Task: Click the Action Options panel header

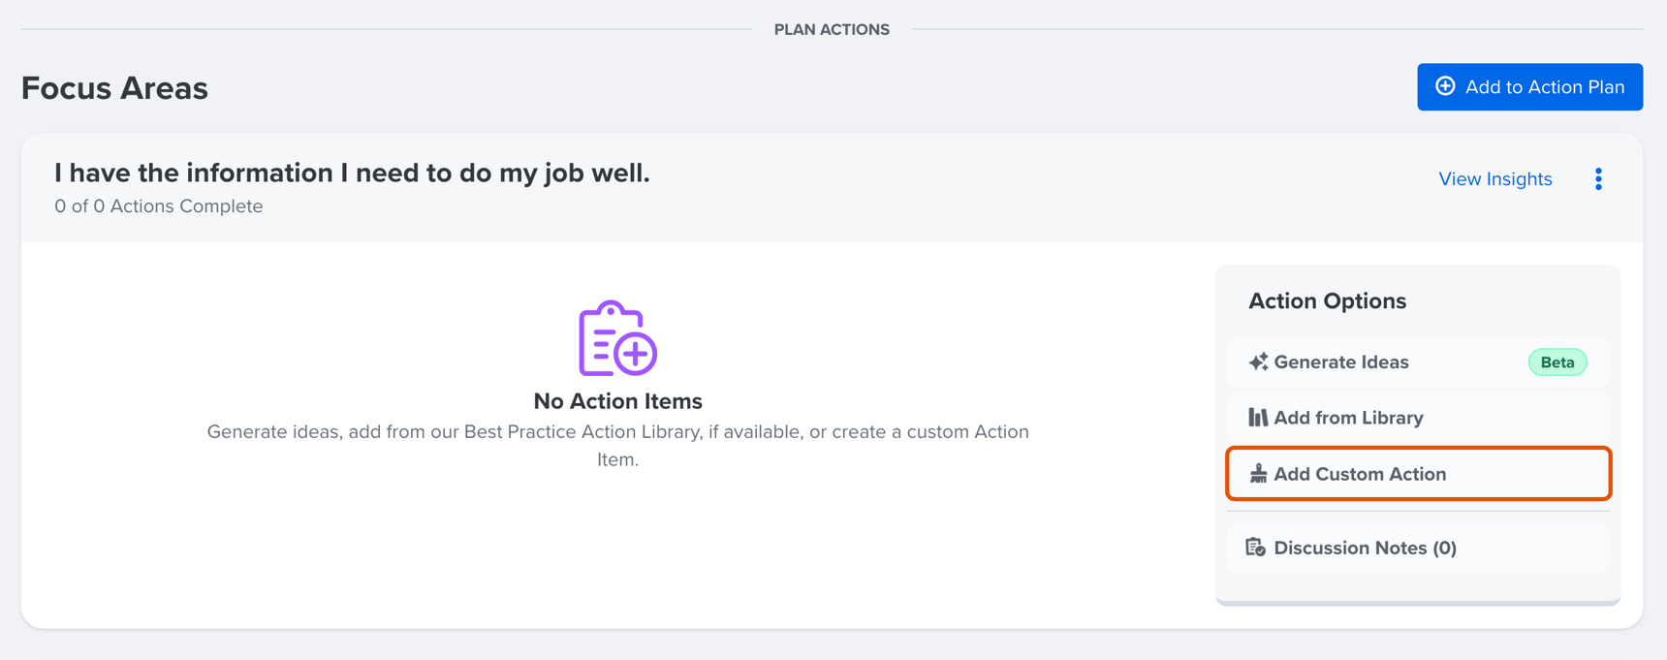Action: pyautogui.click(x=1327, y=300)
